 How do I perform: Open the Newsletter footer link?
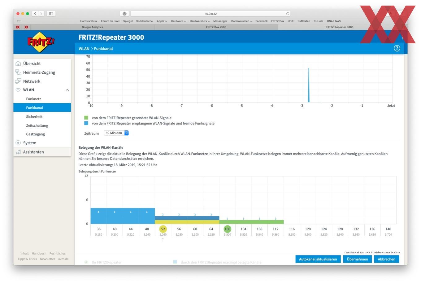(x=47, y=259)
